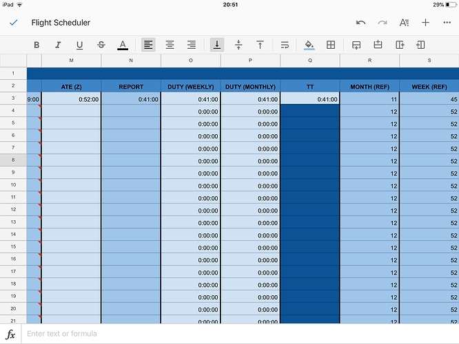Select column O header
The width and height of the screenshot is (459, 344).
tap(191, 61)
